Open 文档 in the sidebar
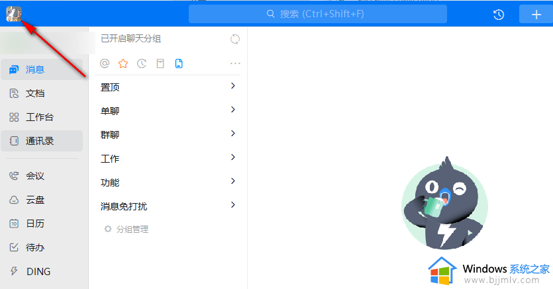This screenshot has width=553, height=289. click(42, 93)
